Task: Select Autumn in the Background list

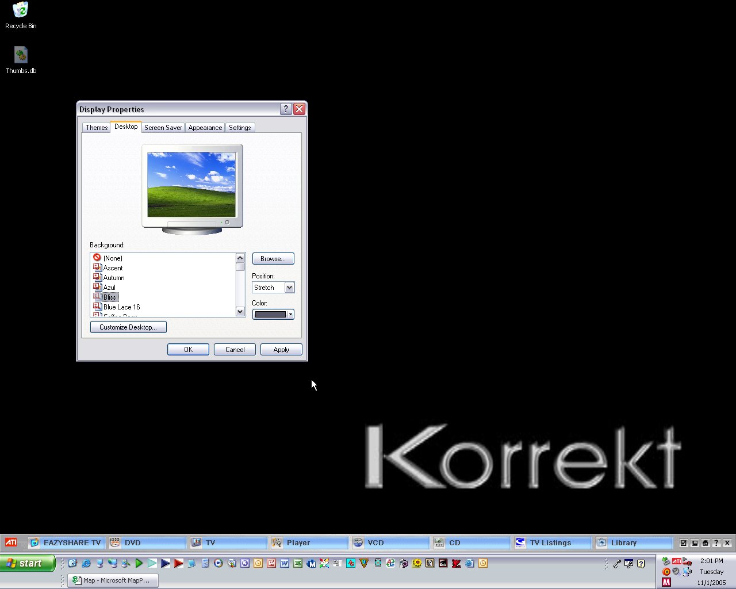Action: pos(114,278)
